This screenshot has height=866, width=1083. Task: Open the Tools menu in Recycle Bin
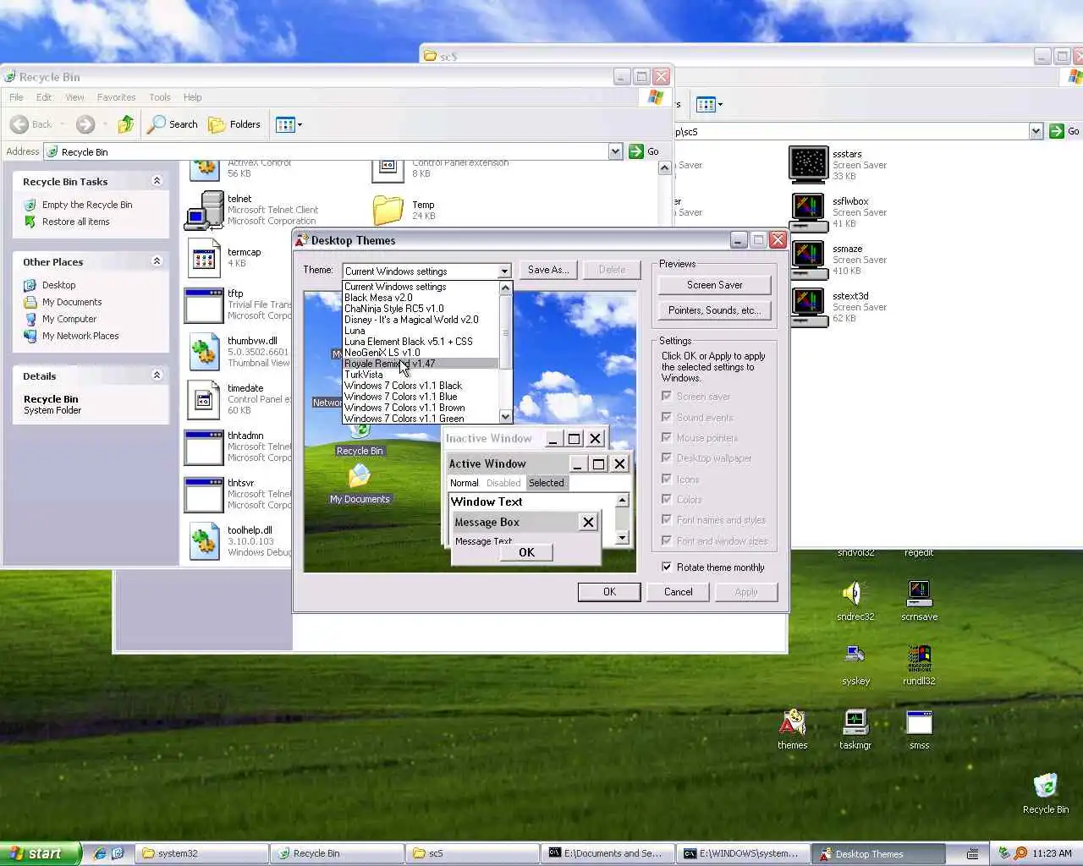pyautogui.click(x=160, y=97)
